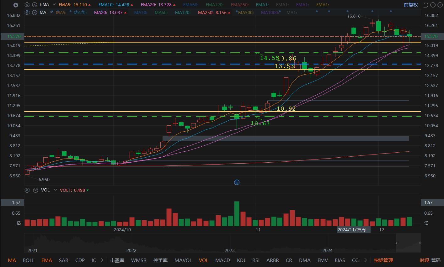
Task: Click the MA20 value label 13.037
Action: pyautogui.click(x=116, y=13)
